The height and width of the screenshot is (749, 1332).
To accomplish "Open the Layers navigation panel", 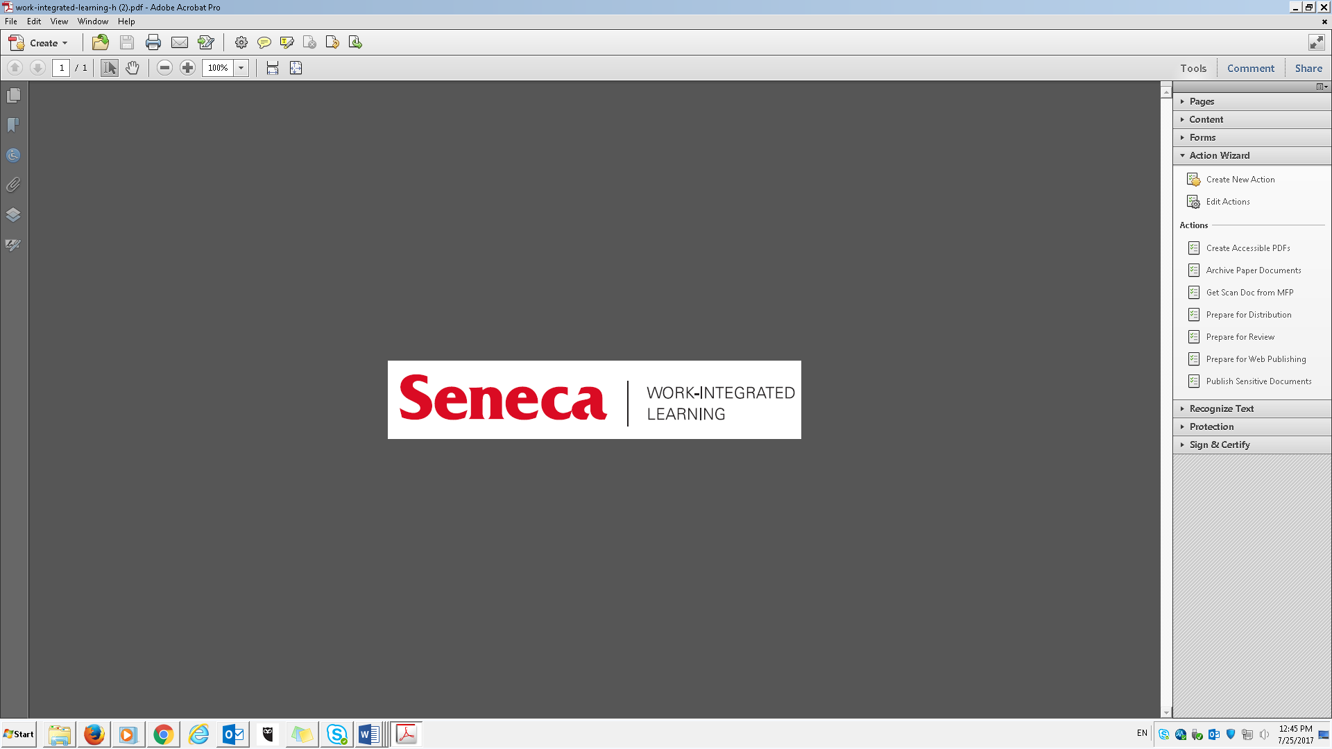I will 13,215.
